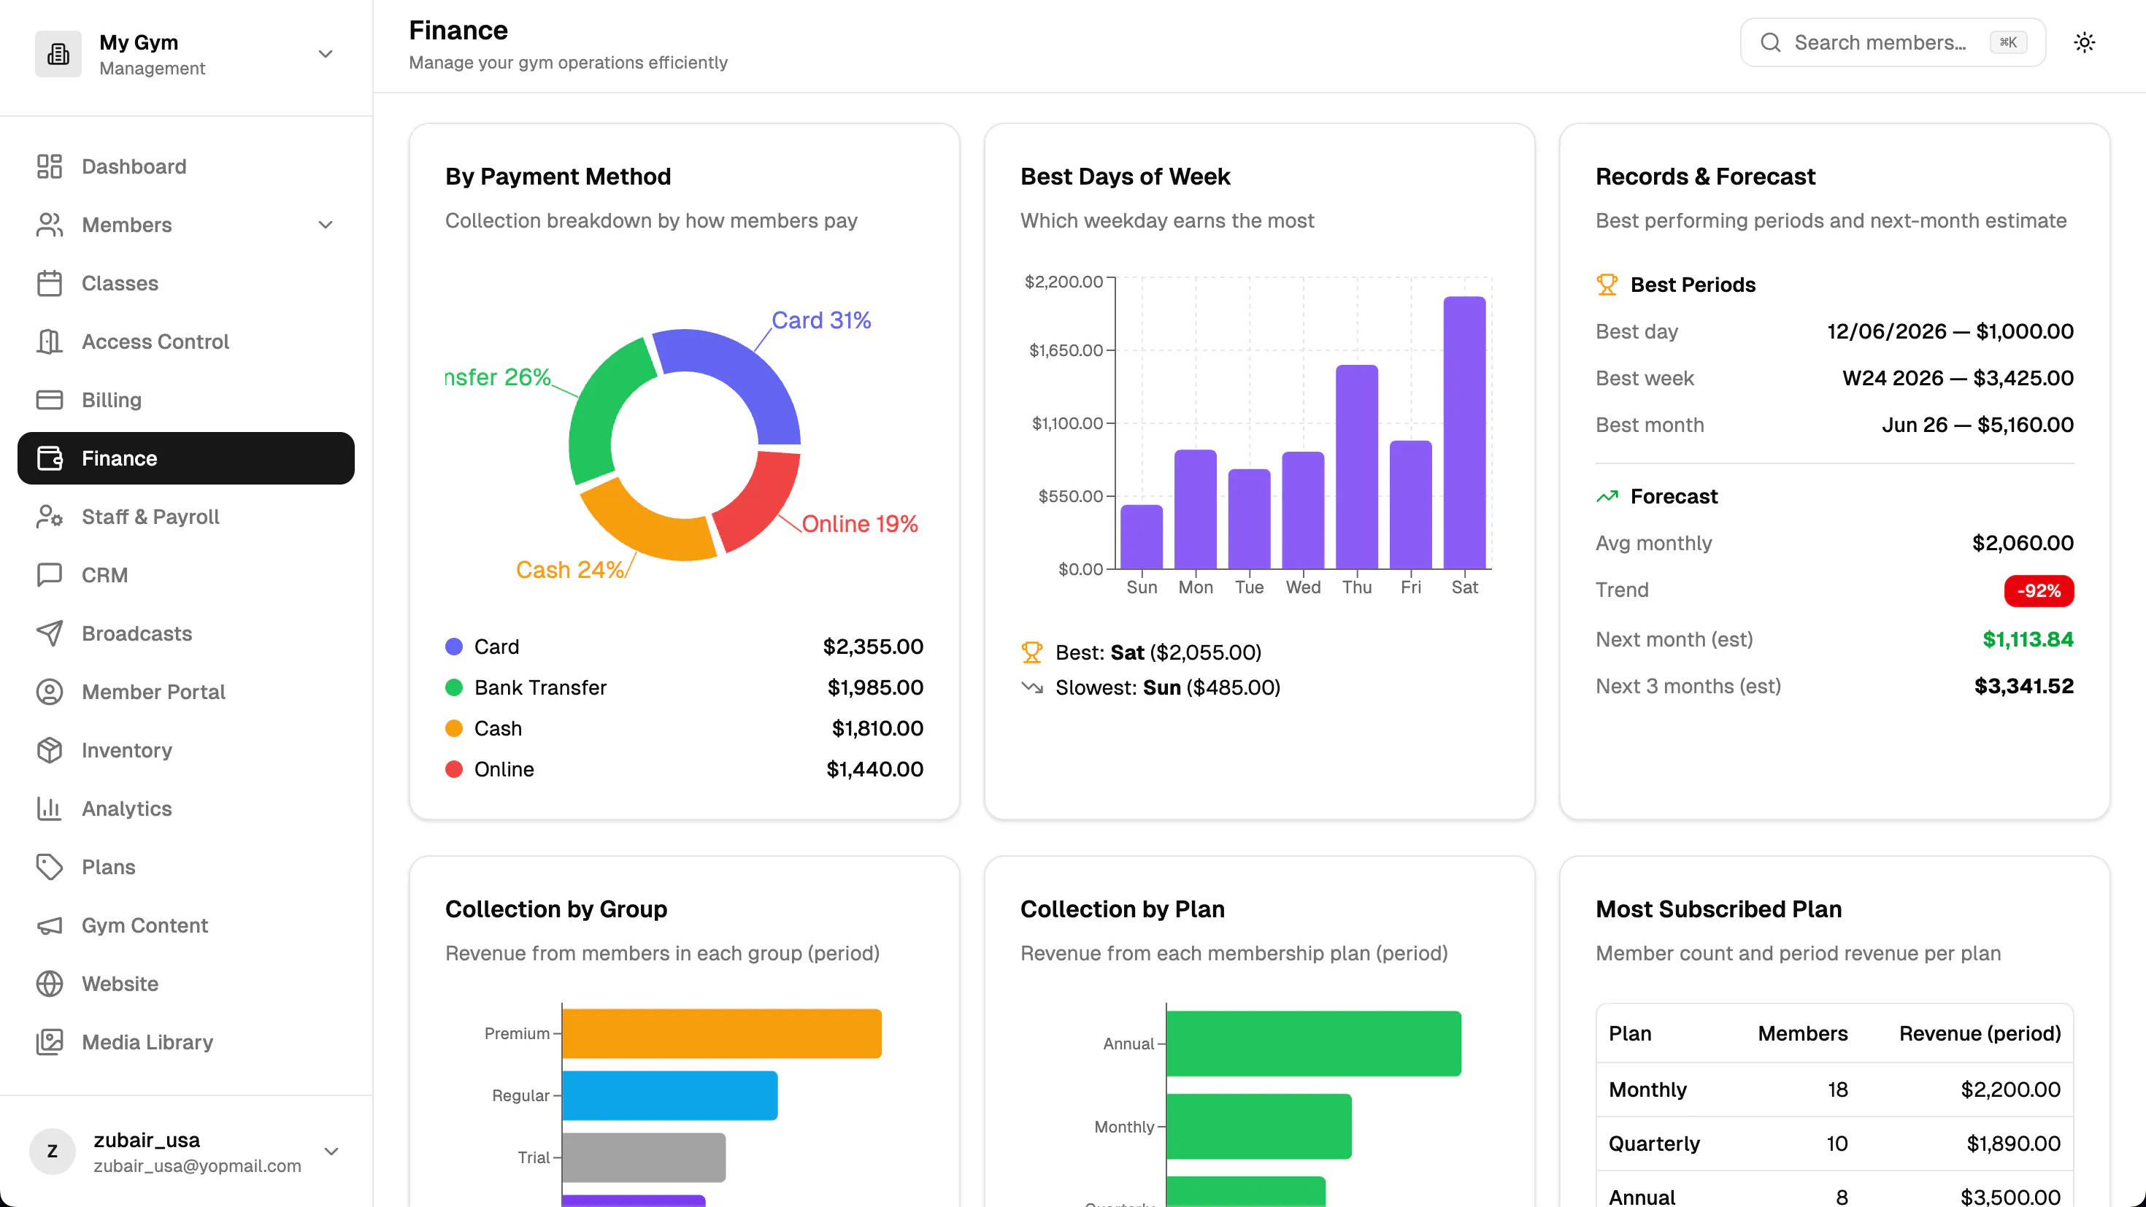Viewport: 2146px width, 1207px height.
Task: Go to Dashboard in the sidebar
Action: coord(186,166)
